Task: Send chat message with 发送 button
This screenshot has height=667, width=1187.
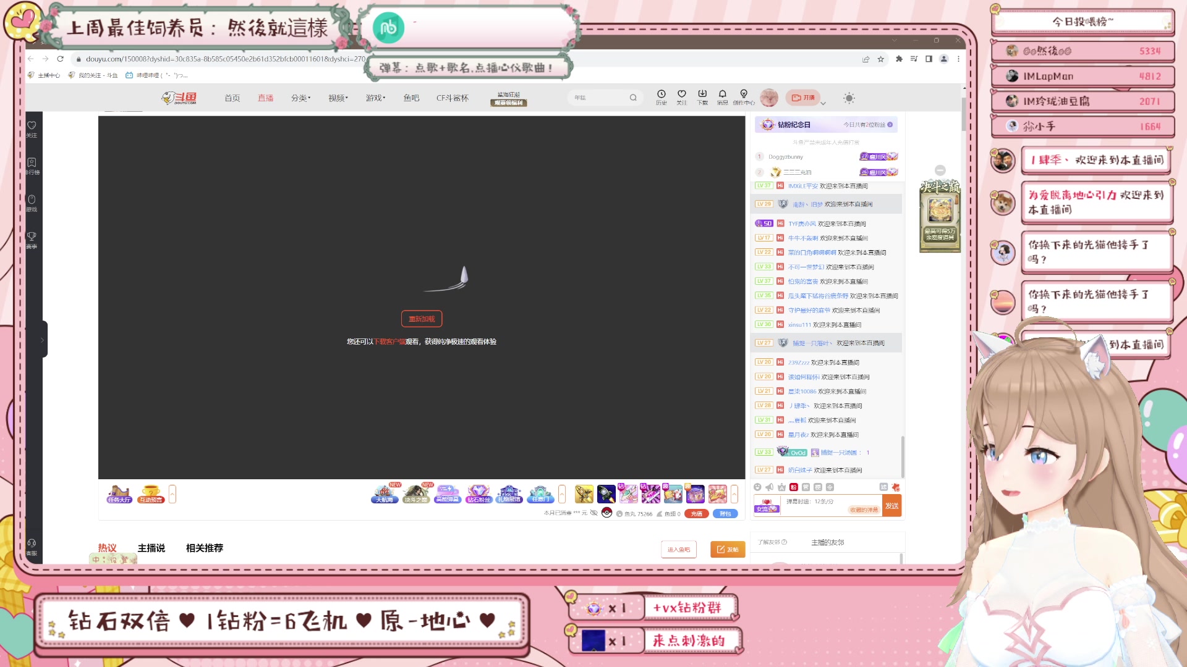Action: [891, 506]
